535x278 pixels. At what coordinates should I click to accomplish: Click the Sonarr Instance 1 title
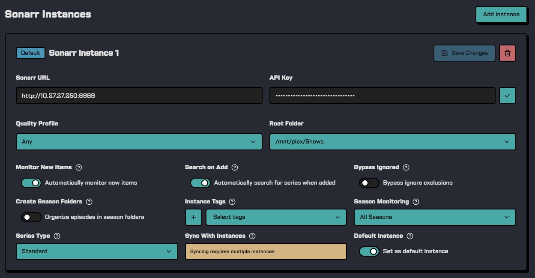tap(84, 53)
